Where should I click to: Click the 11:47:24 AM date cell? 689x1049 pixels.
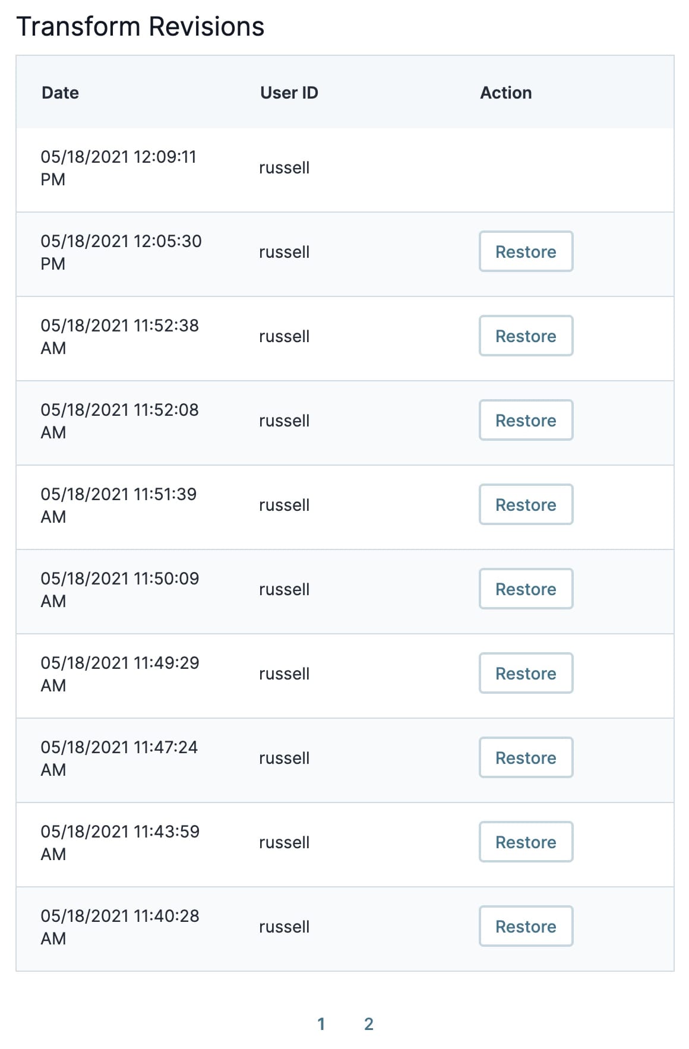pyautogui.click(x=119, y=759)
